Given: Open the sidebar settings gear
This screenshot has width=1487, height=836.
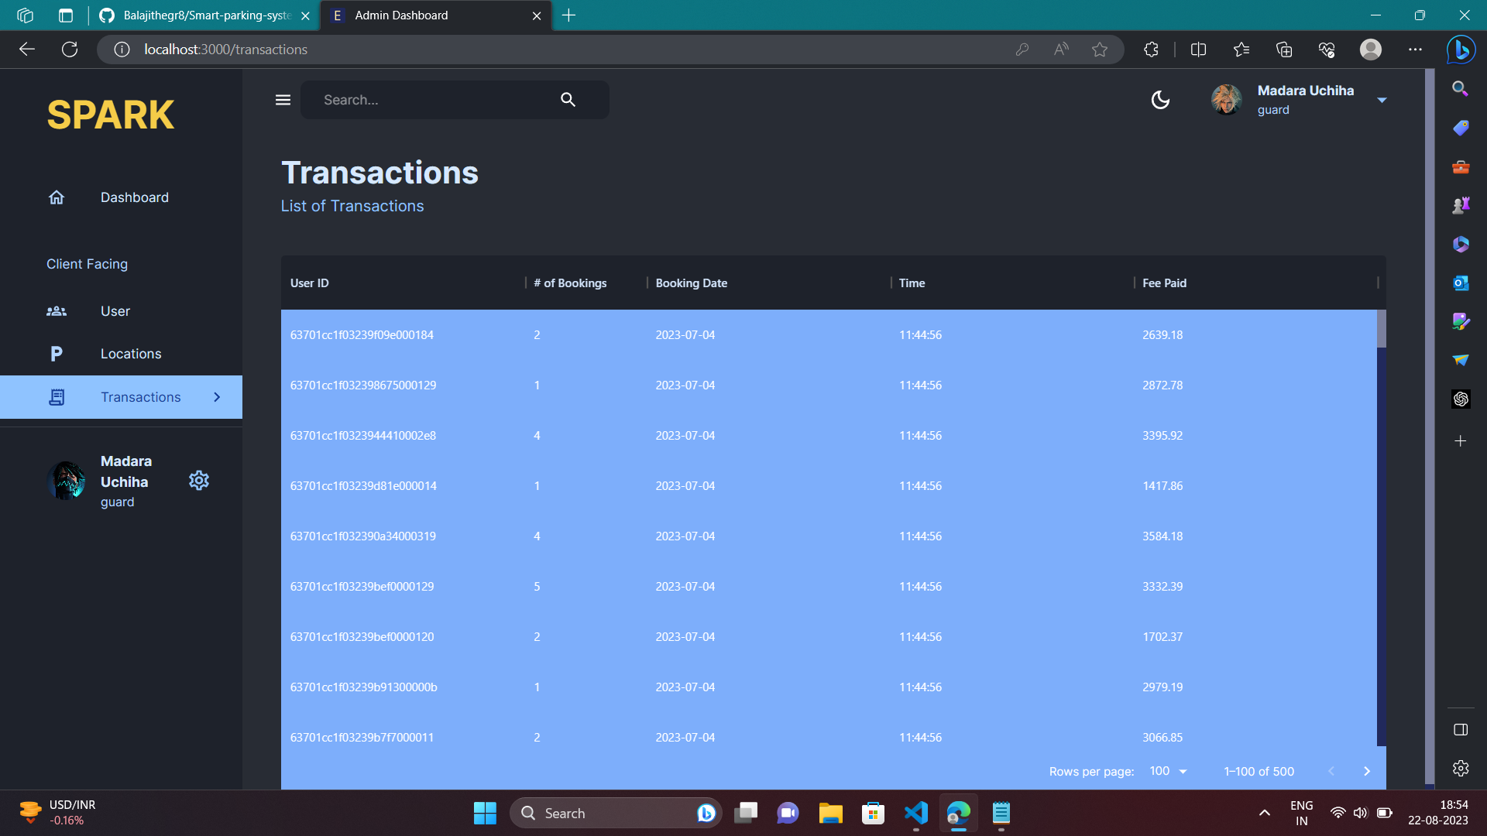Looking at the screenshot, I should [x=199, y=481].
